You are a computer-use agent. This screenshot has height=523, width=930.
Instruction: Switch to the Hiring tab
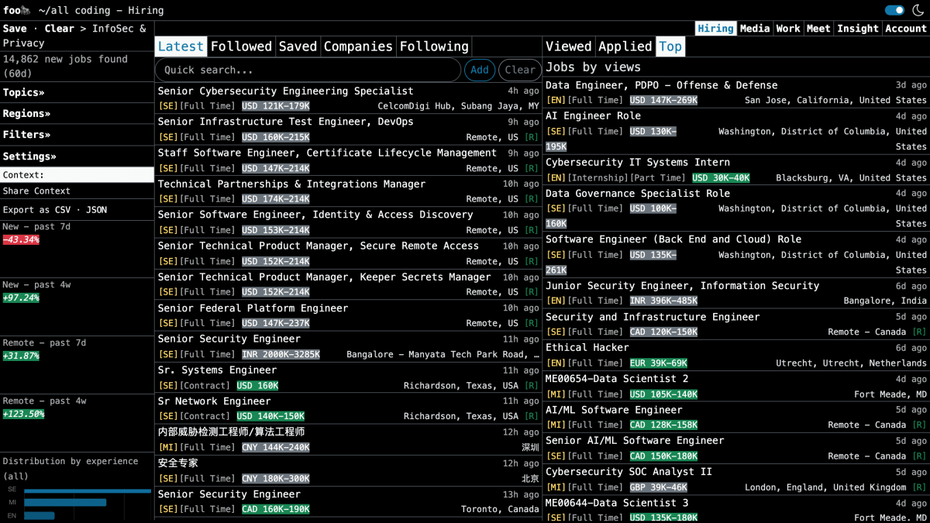pyautogui.click(x=715, y=28)
